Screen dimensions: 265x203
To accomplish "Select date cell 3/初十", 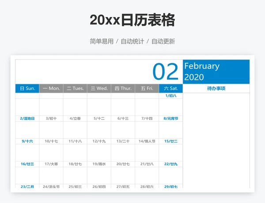I will [x=51, y=118].
